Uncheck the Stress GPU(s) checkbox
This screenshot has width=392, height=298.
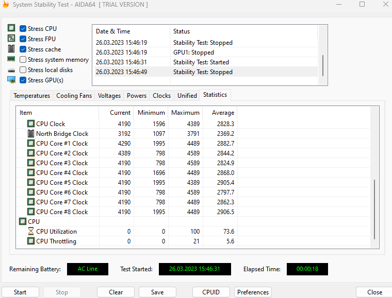(x=23, y=80)
